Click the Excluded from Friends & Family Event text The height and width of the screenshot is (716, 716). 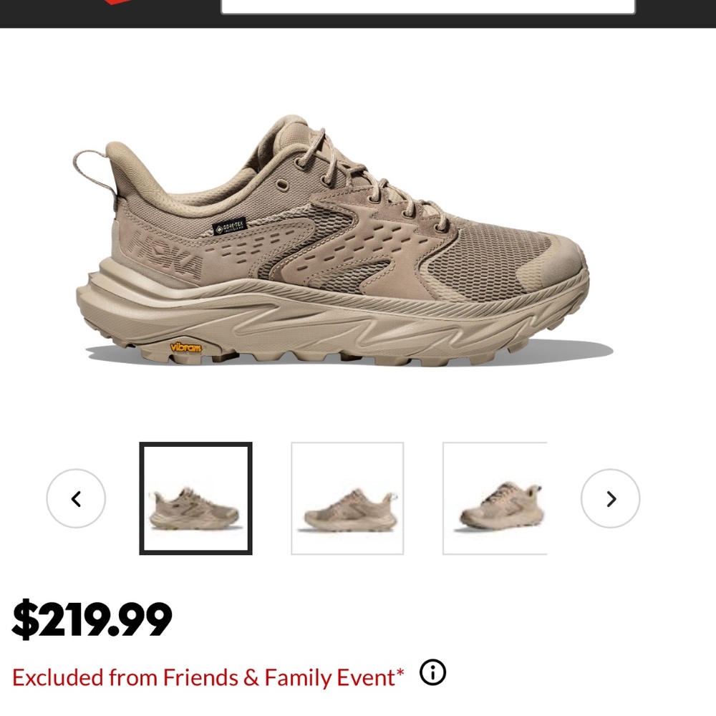click(x=208, y=677)
